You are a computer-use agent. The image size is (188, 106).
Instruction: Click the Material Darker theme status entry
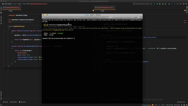147,105
